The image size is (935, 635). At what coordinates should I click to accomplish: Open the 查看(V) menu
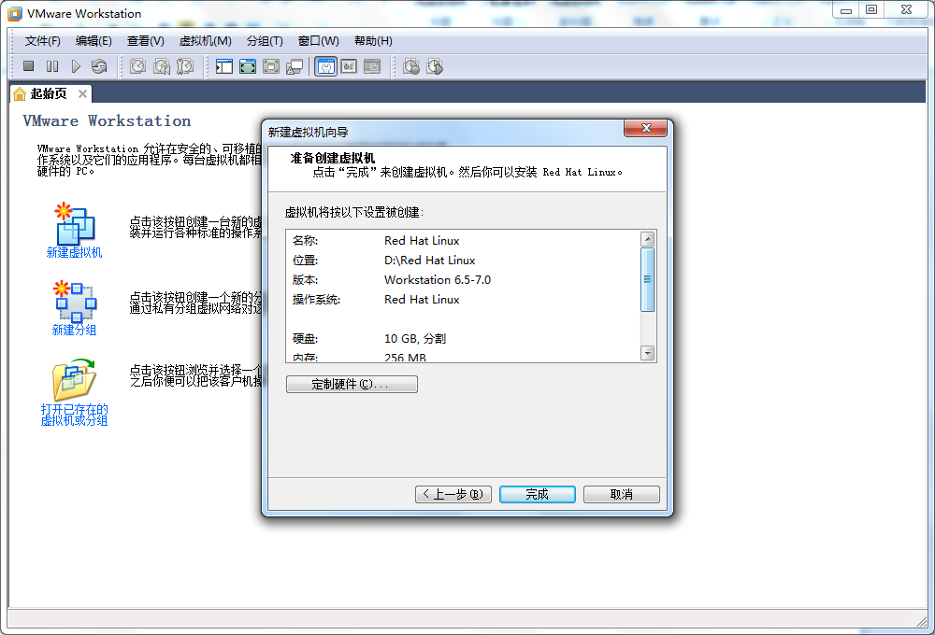point(146,41)
